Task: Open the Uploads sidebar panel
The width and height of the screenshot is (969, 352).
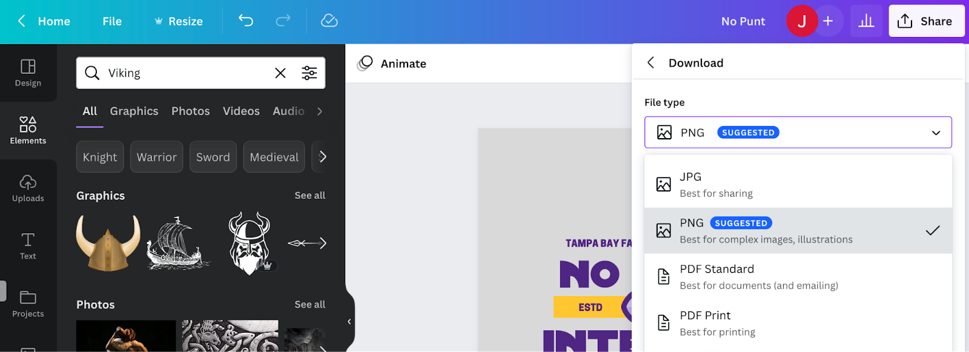Action: coord(28,188)
